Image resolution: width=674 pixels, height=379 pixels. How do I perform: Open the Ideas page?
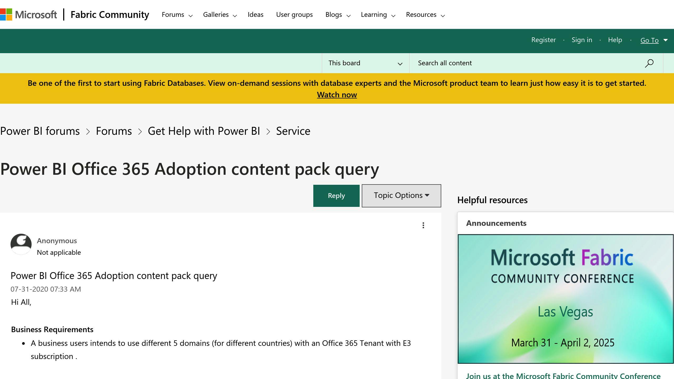coord(255,15)
